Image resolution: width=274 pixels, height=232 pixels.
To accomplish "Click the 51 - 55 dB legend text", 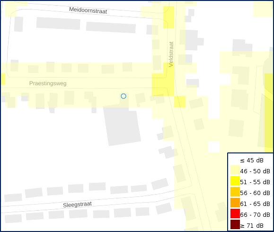I will [x=255, y=182].
